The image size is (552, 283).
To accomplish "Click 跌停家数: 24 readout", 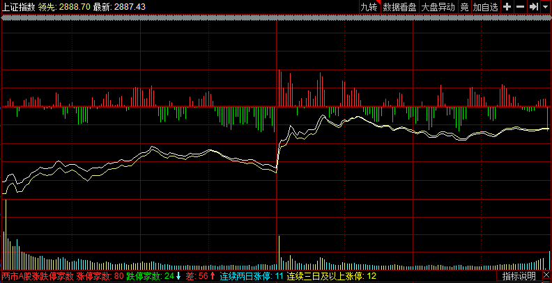I will click(x=151, y=276).
